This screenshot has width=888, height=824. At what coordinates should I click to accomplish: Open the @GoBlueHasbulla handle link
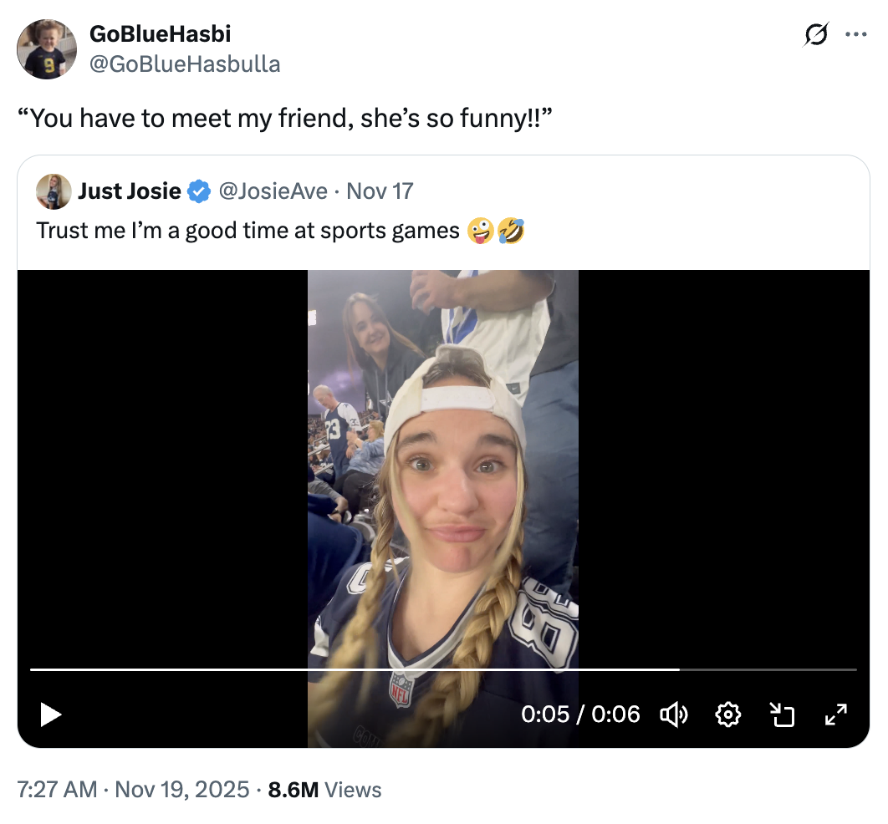pos(184,64)
